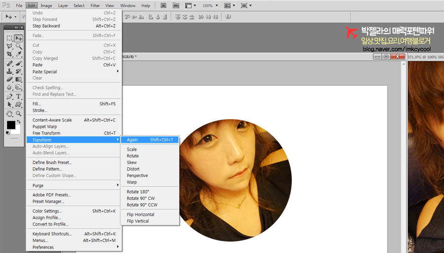Pick the Crop tool

point(9,54)
